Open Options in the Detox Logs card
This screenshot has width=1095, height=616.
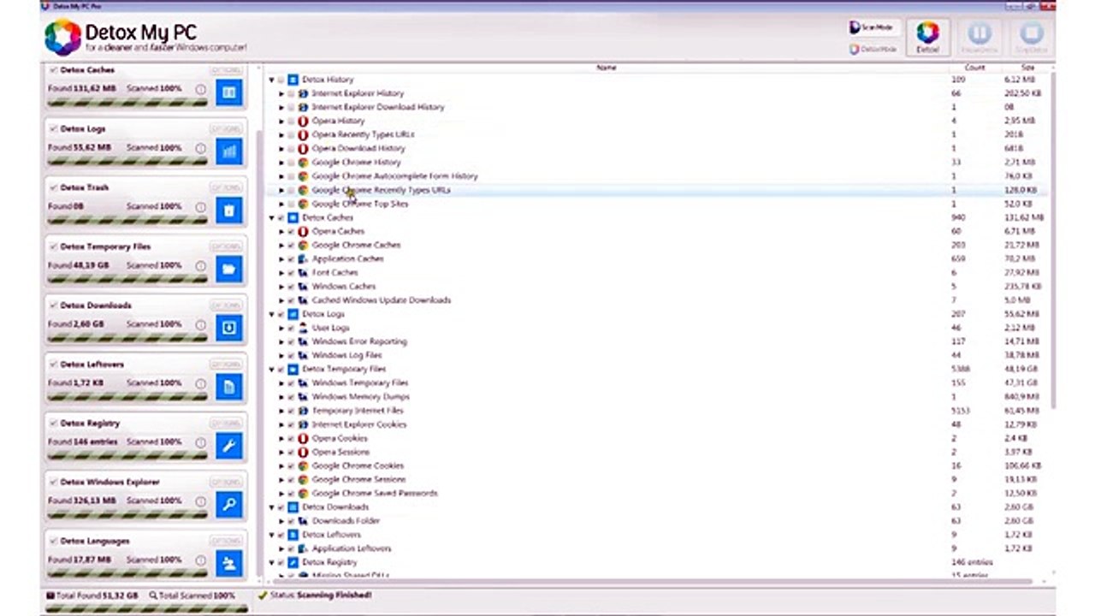226,129
